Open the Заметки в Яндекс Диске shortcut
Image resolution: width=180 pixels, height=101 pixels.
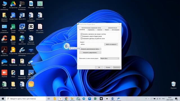[x=31, y=86]
